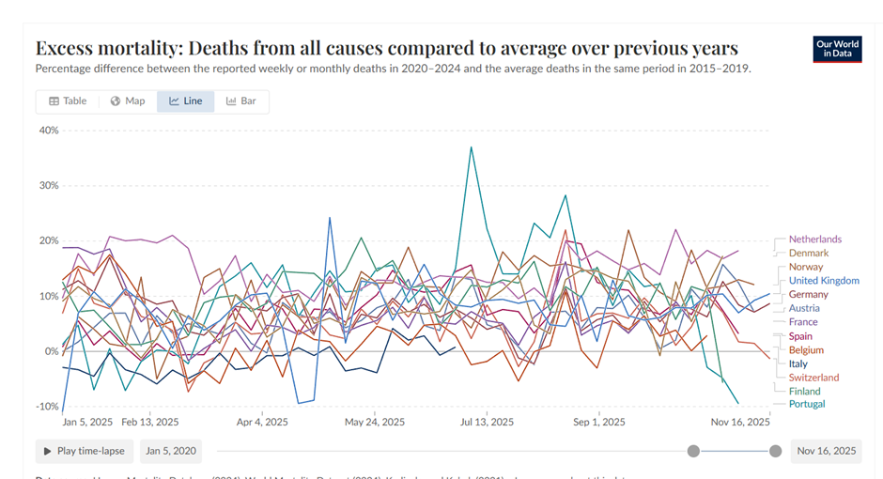Click the left timeline slider handle

click(x=693, y=451)
